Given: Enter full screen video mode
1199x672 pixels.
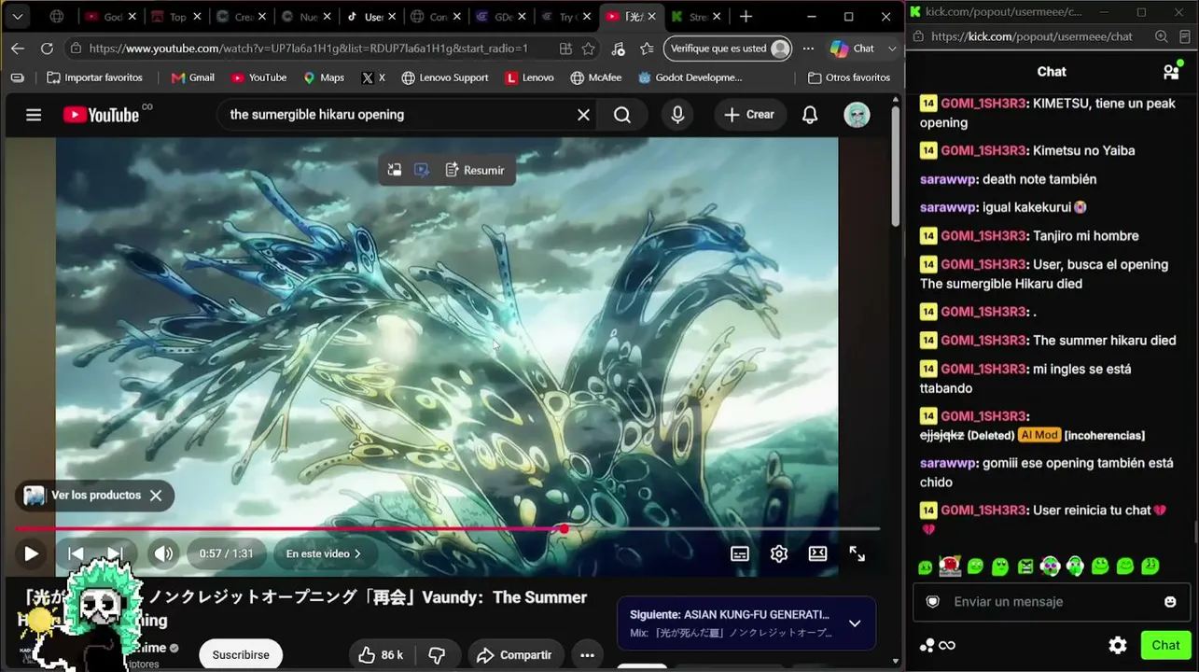Looking at the screenshot, I should (x=857, y=553).
